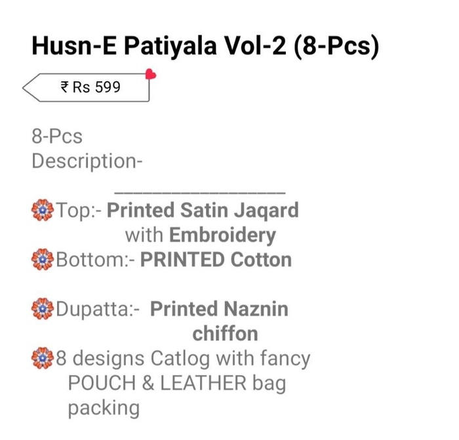This screenshot has height=440, width=459.
Task: Click the dashed divider line
Action: point(200,193)
